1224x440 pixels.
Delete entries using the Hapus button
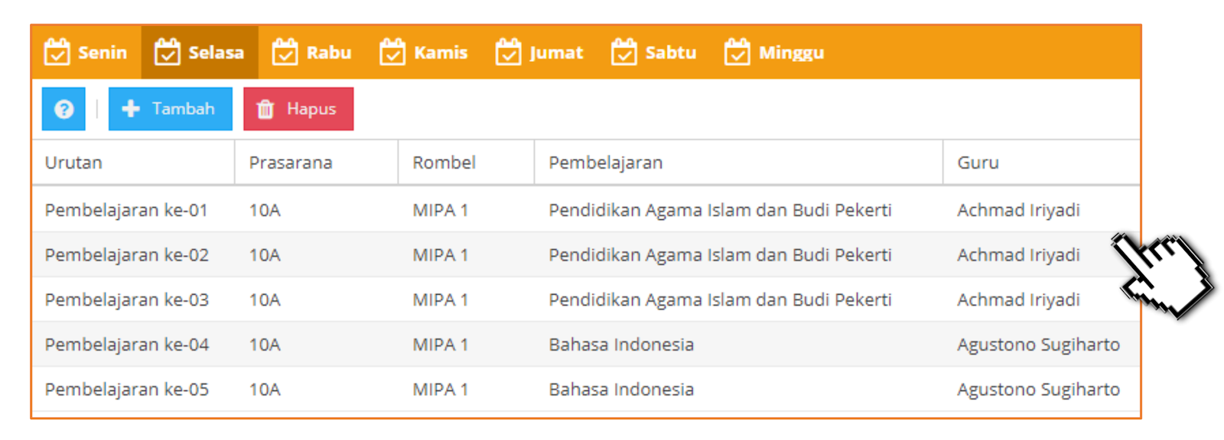[298, 109]
